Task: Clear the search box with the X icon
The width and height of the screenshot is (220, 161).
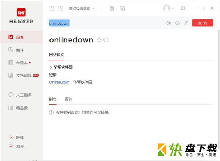Action: (x=169, y=23)
